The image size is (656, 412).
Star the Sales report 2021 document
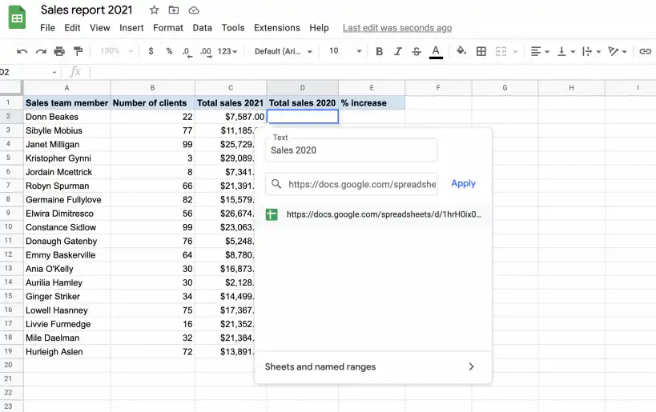coord(154,10)
